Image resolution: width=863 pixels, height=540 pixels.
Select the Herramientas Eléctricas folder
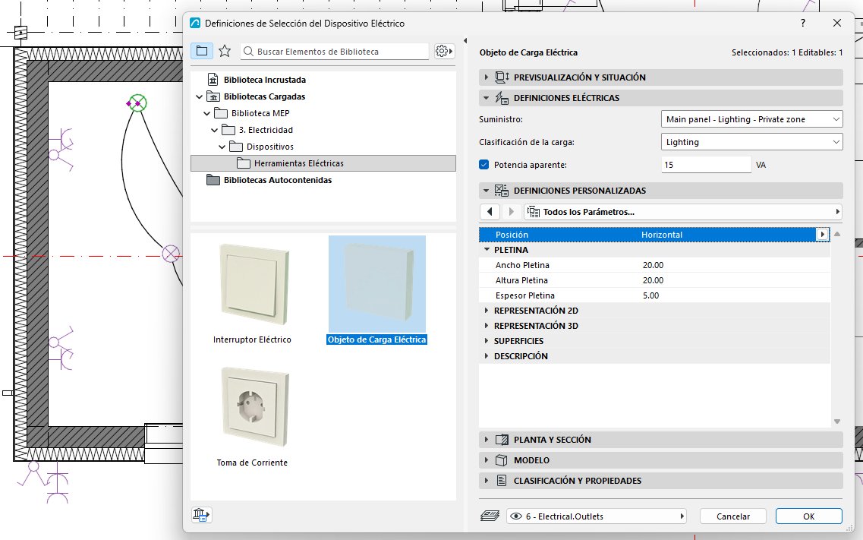tap(323, 163)
